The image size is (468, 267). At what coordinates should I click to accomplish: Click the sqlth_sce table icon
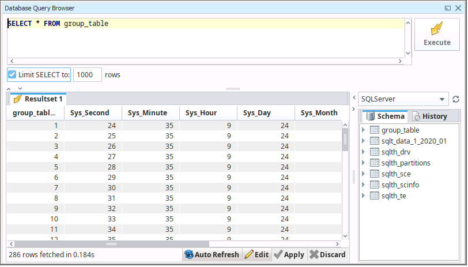pyautogui.click(x=374, y=174)
